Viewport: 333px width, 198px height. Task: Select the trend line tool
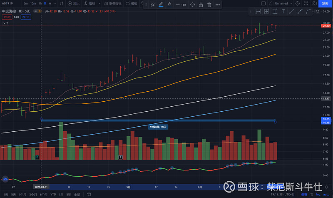click(291, 12)
